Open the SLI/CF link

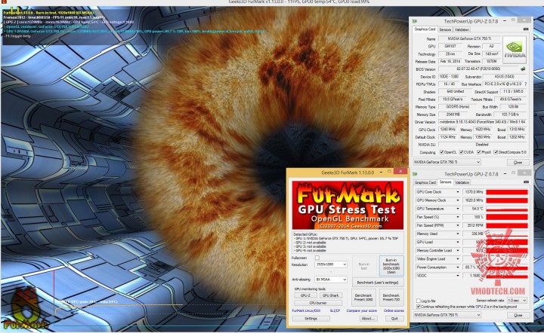click(x=335, y=310)
